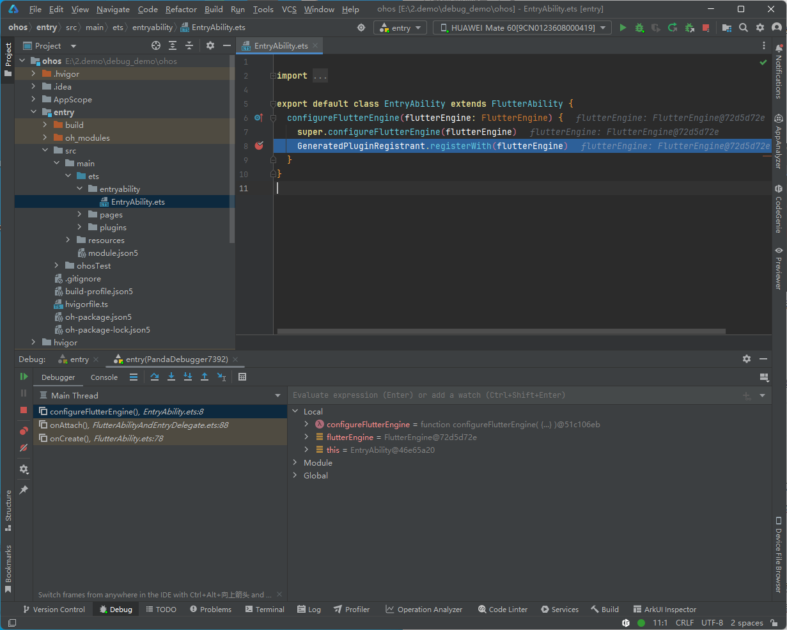Click the Step Over debugger icon

coord(155,377)
